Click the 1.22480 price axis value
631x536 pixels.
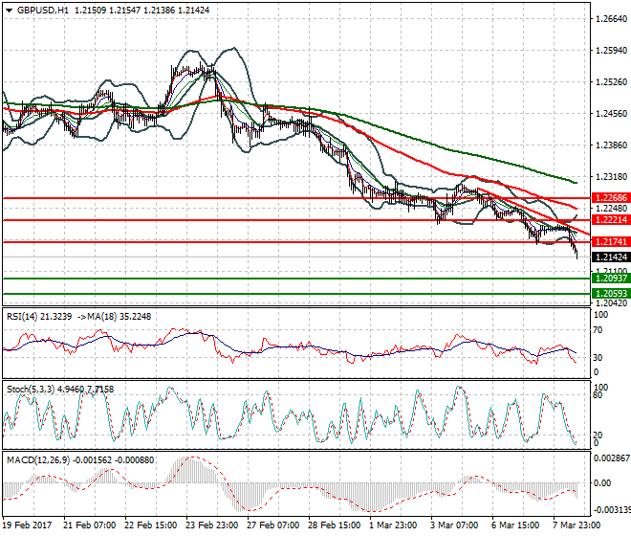point(611,208)
